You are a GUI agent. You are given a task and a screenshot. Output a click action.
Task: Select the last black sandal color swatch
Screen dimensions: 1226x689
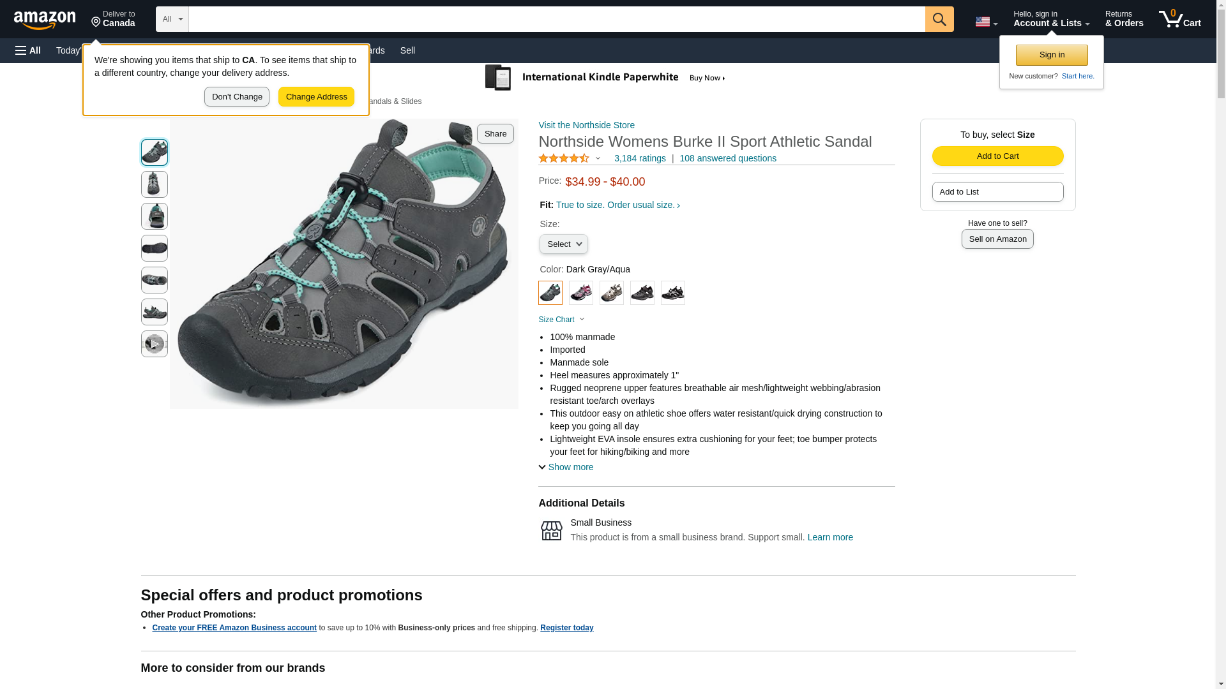tap(672, 293)
